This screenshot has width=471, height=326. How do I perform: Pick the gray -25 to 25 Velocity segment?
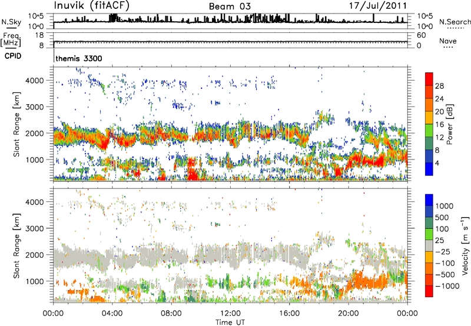click(x=429, y=246)
